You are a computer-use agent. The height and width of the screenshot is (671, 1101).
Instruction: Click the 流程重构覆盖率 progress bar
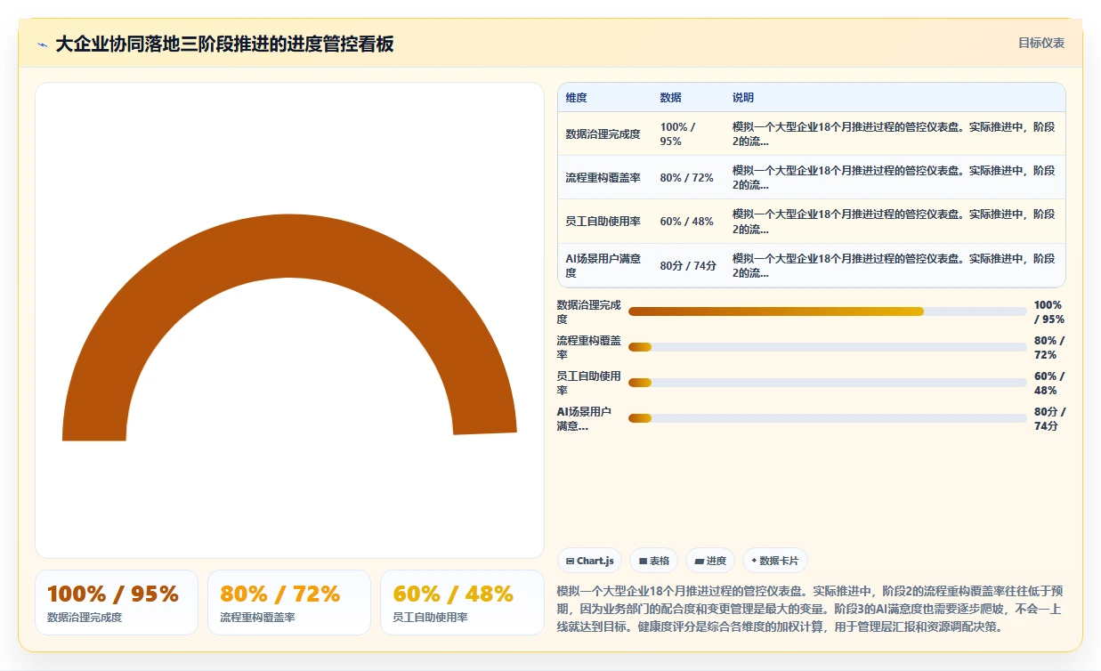pyautogui.click(x=828, y=347)
